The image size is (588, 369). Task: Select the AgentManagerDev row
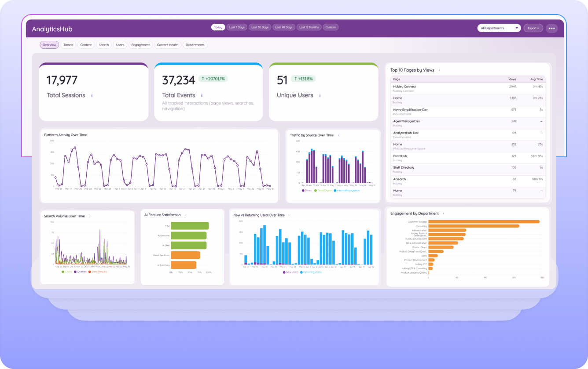pos(468,123)
